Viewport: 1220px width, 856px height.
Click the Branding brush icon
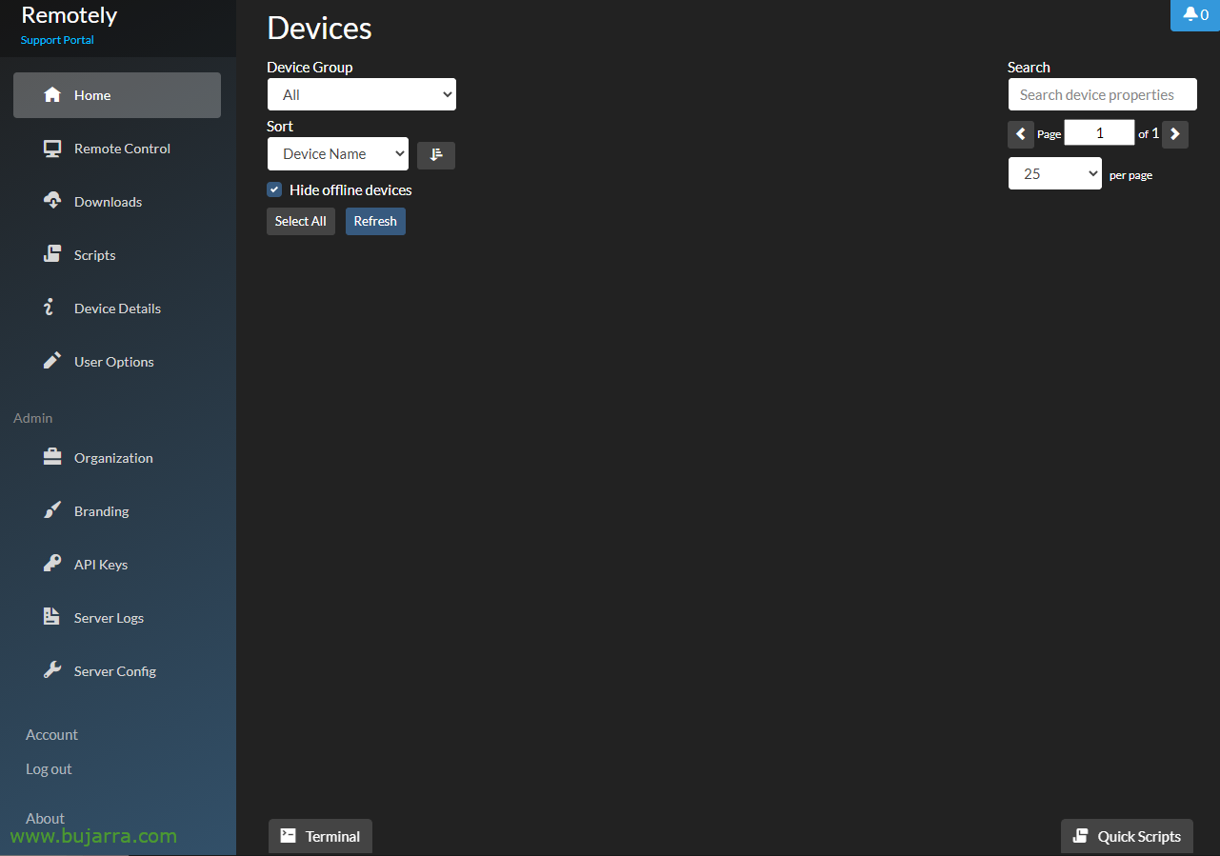(x=52, y=510)
